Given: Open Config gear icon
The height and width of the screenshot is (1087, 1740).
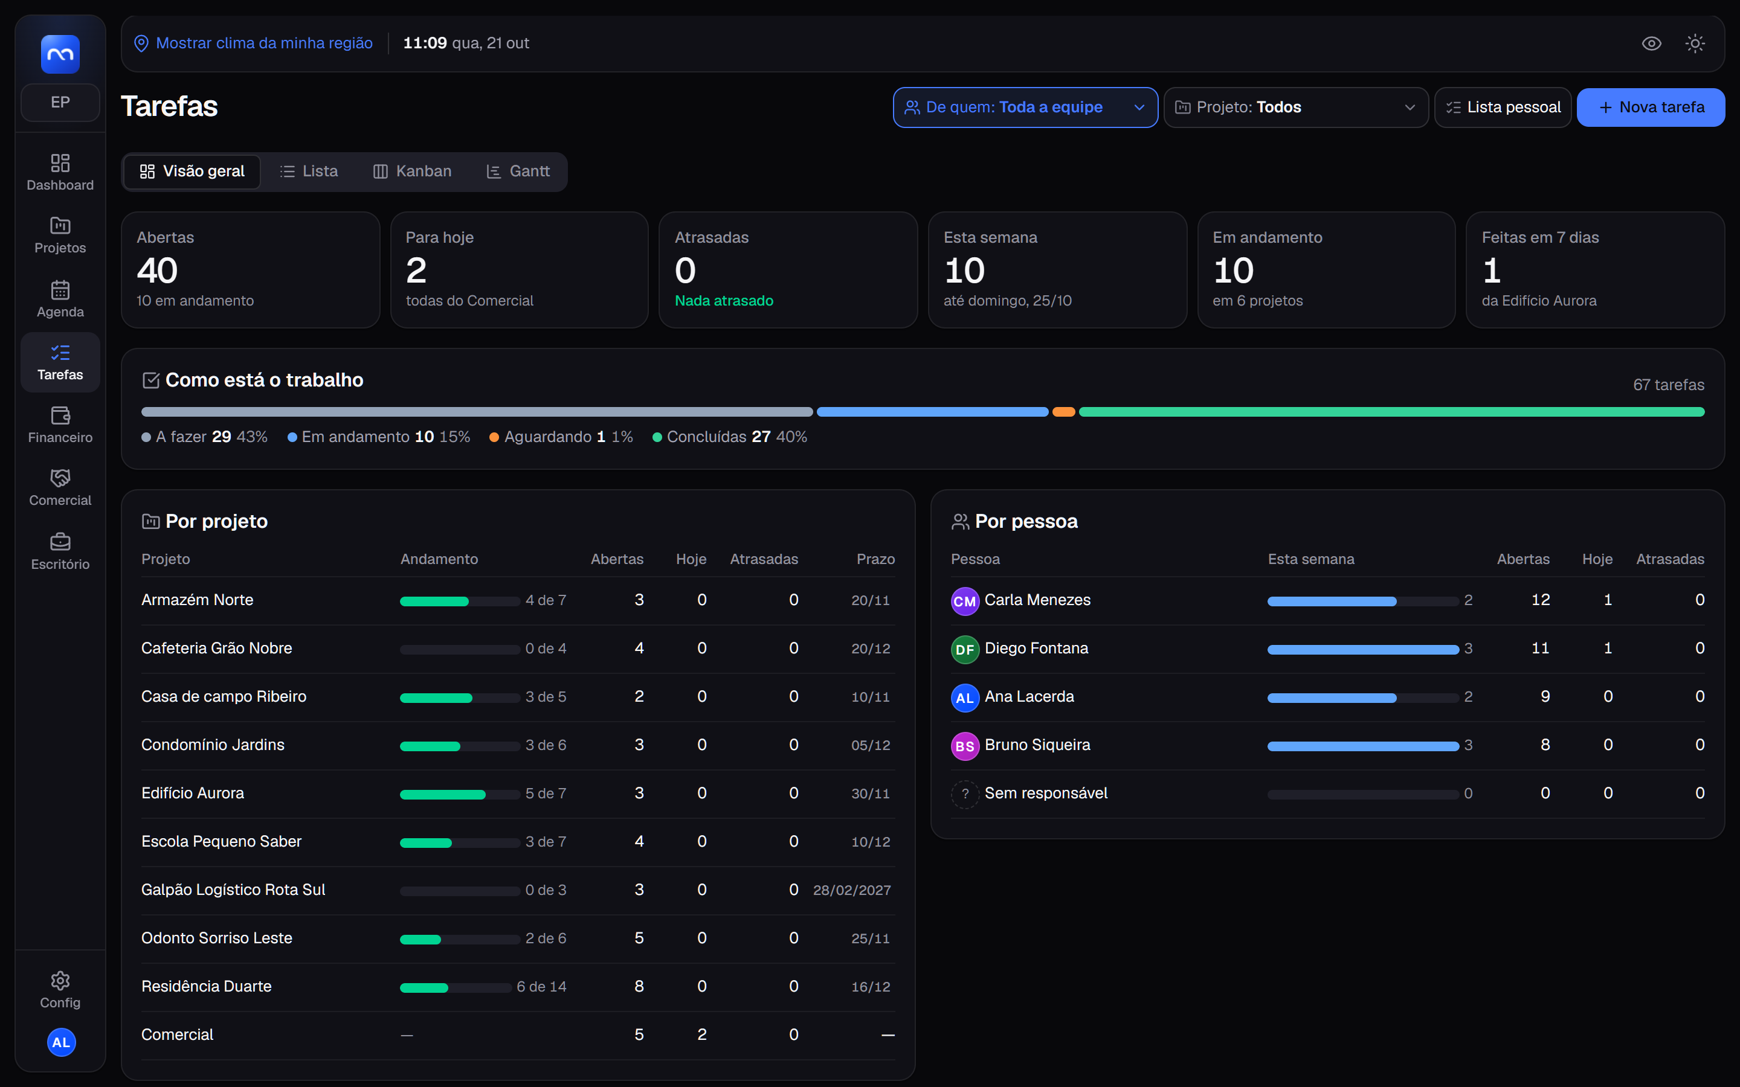Looking at the screenshot, I should [x=60, y=981].
